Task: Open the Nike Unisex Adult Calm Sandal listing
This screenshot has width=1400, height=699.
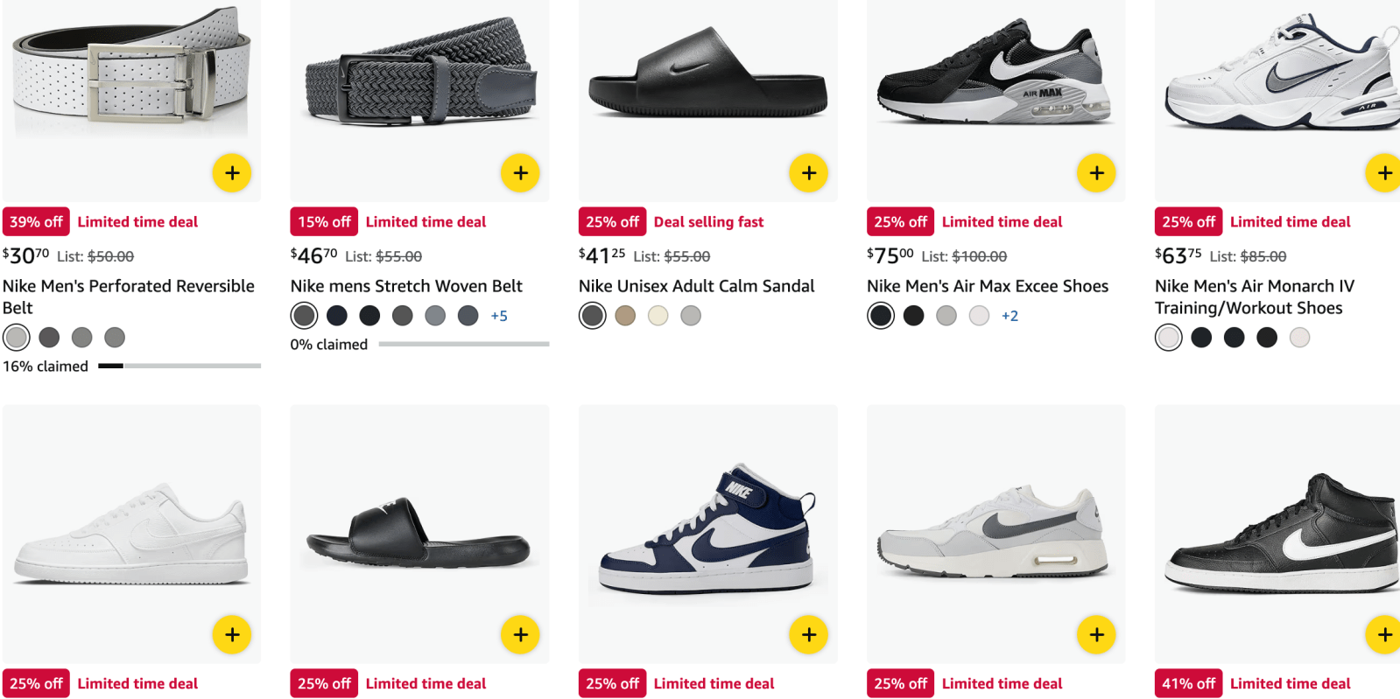Action: (695, 285)
